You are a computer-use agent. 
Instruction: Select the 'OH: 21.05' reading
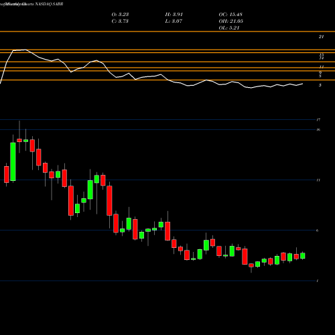(230, 21)
